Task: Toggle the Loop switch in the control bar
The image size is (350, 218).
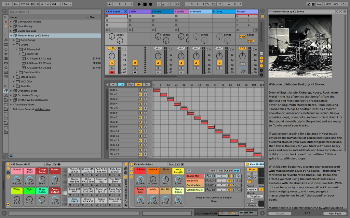Action: pos(214,4)
